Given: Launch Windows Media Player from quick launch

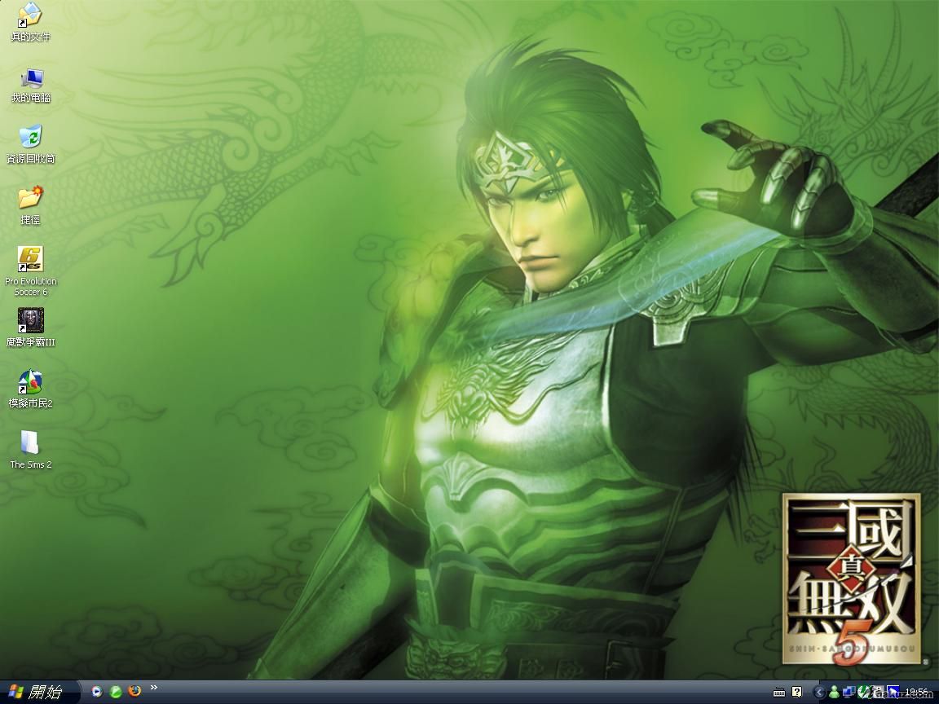Looking at the screenshot, I should (x=96, y=692).
